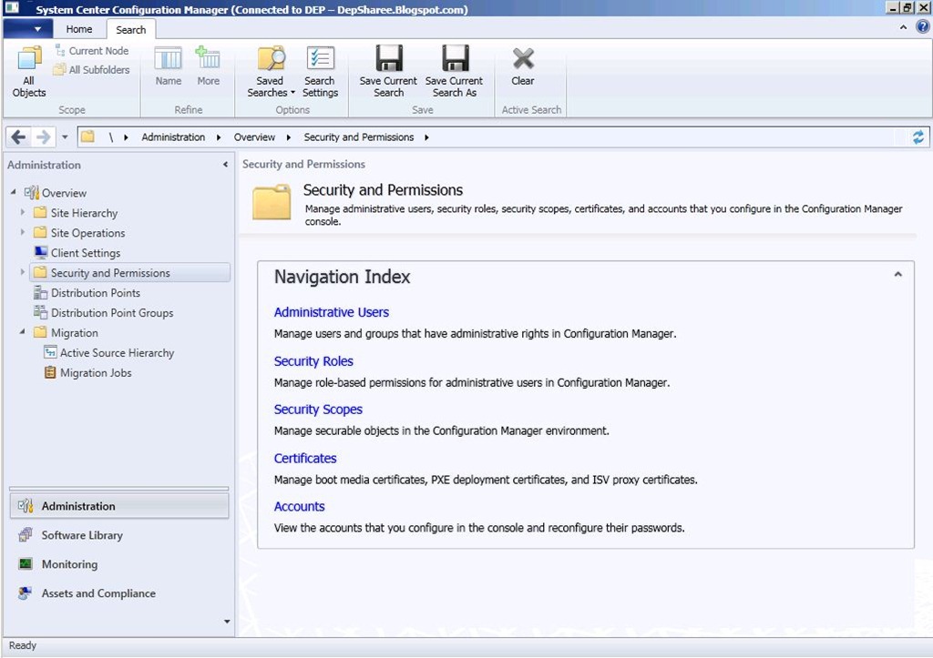Click Save Current Search
This screenshot has height=658, width=933.
(388, 71)
